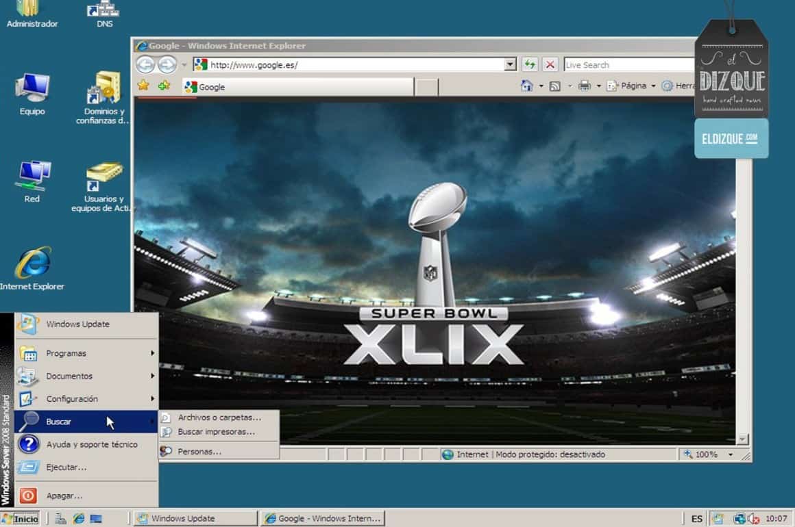Click the Internet Explorer quick launch icon
This screenshot has height=527, width=795.
[x=79, y=518]
